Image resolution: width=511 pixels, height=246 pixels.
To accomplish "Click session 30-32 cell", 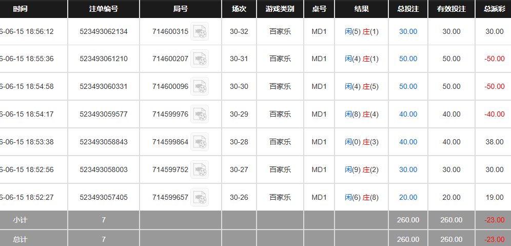I will (x=239, y=32).
